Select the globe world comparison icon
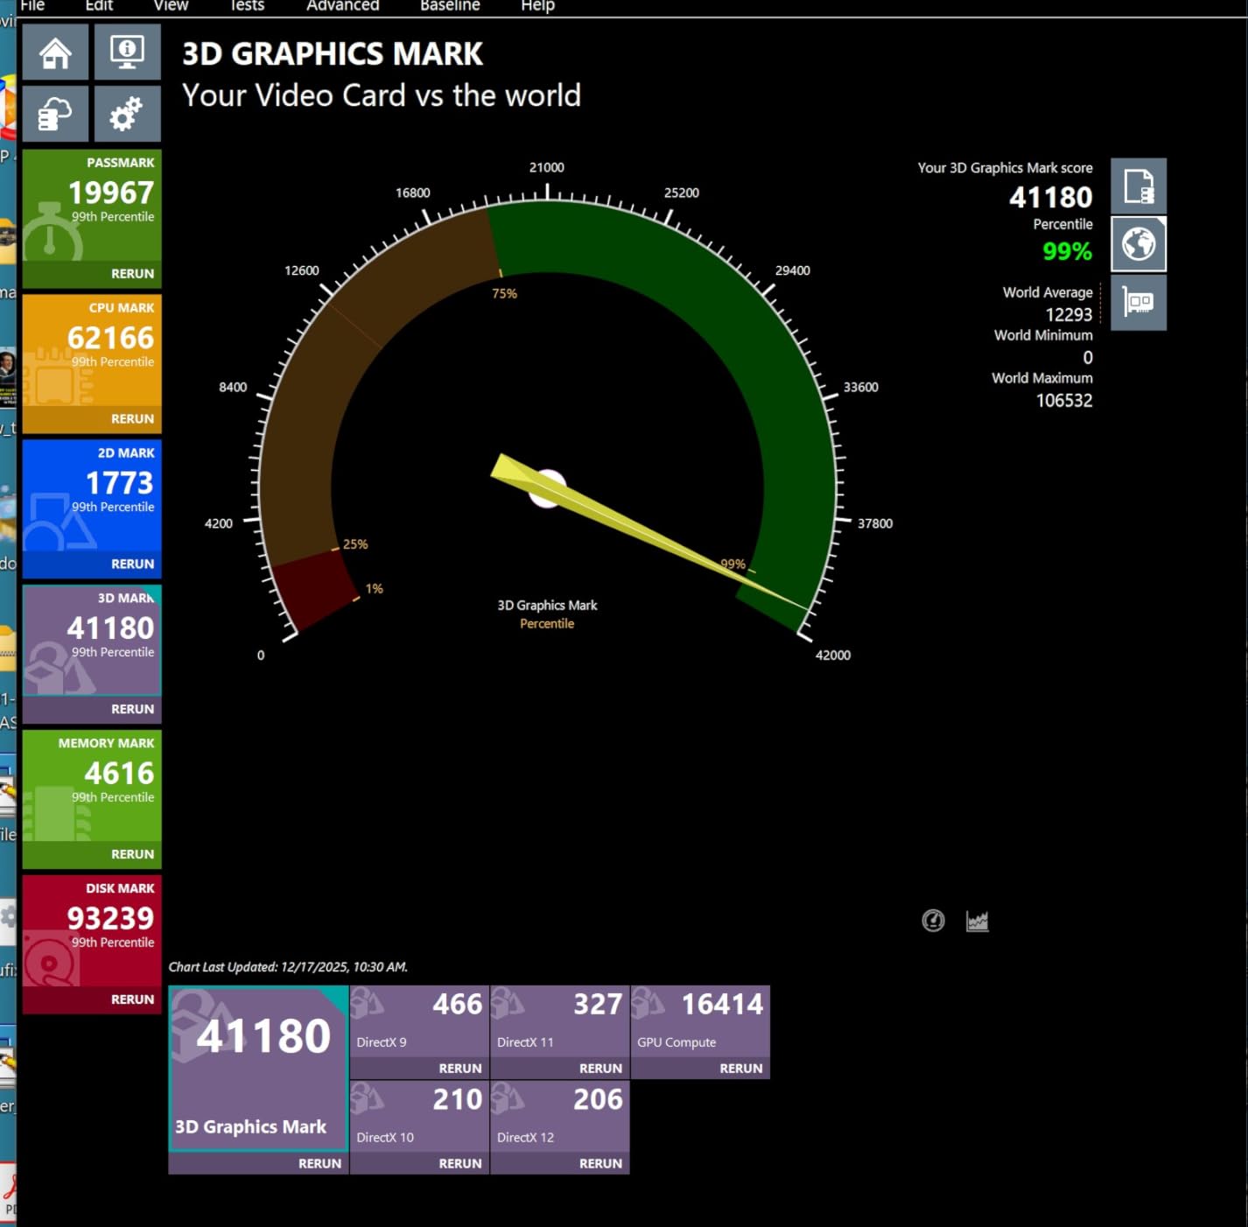This screenshot has height=1227, width=1248. coord(1138,244)
